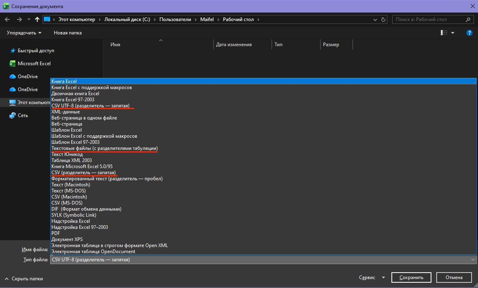Click the address bar computer icon
Viewport: 478px width, 288px height.
point(47,19)
